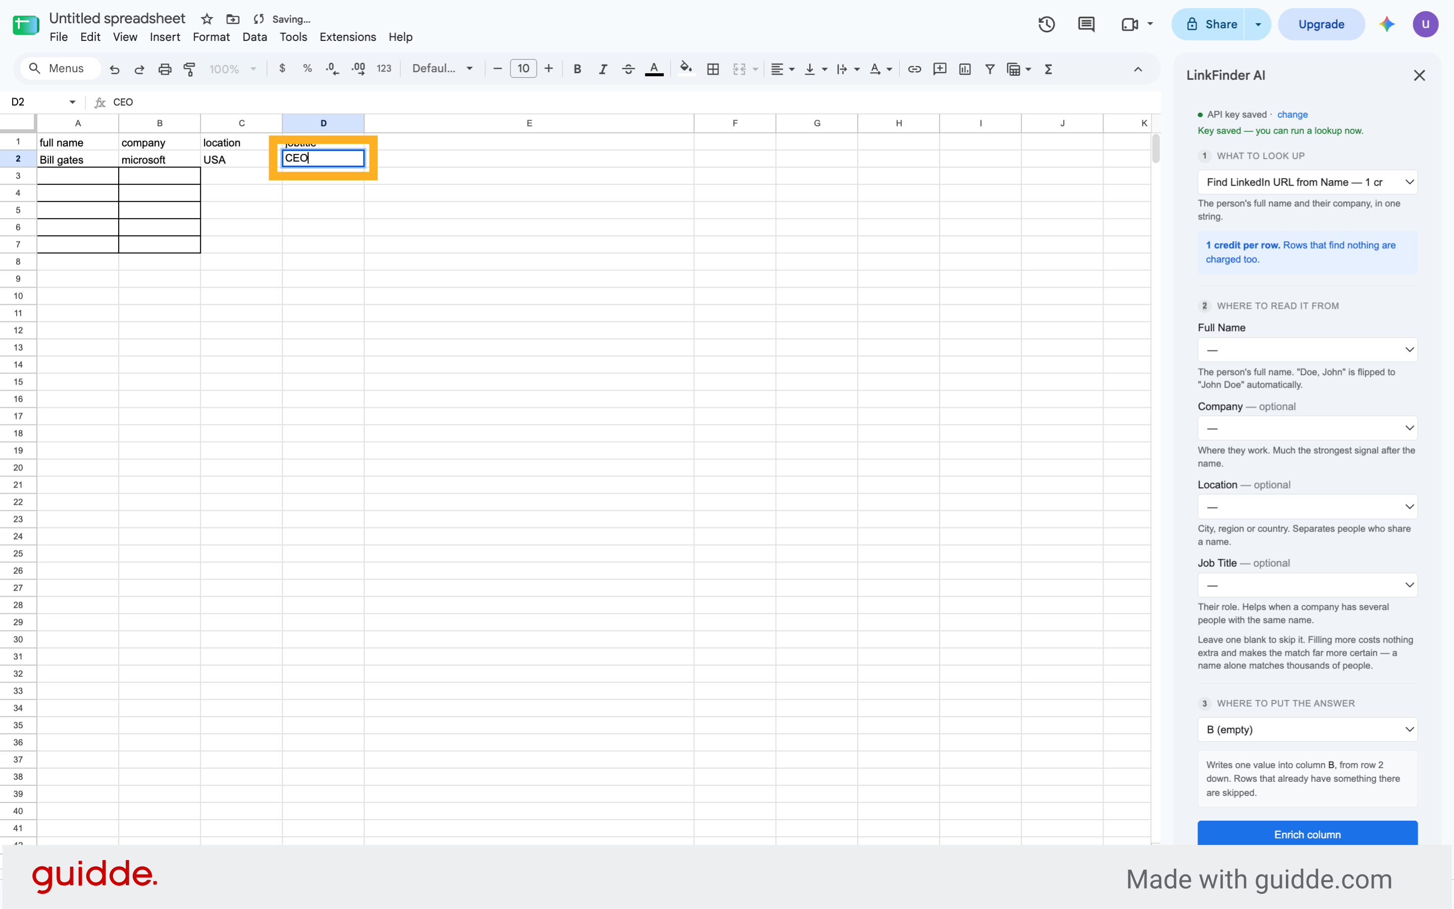Activate the Paint format tool

click(x=189, y=69)
